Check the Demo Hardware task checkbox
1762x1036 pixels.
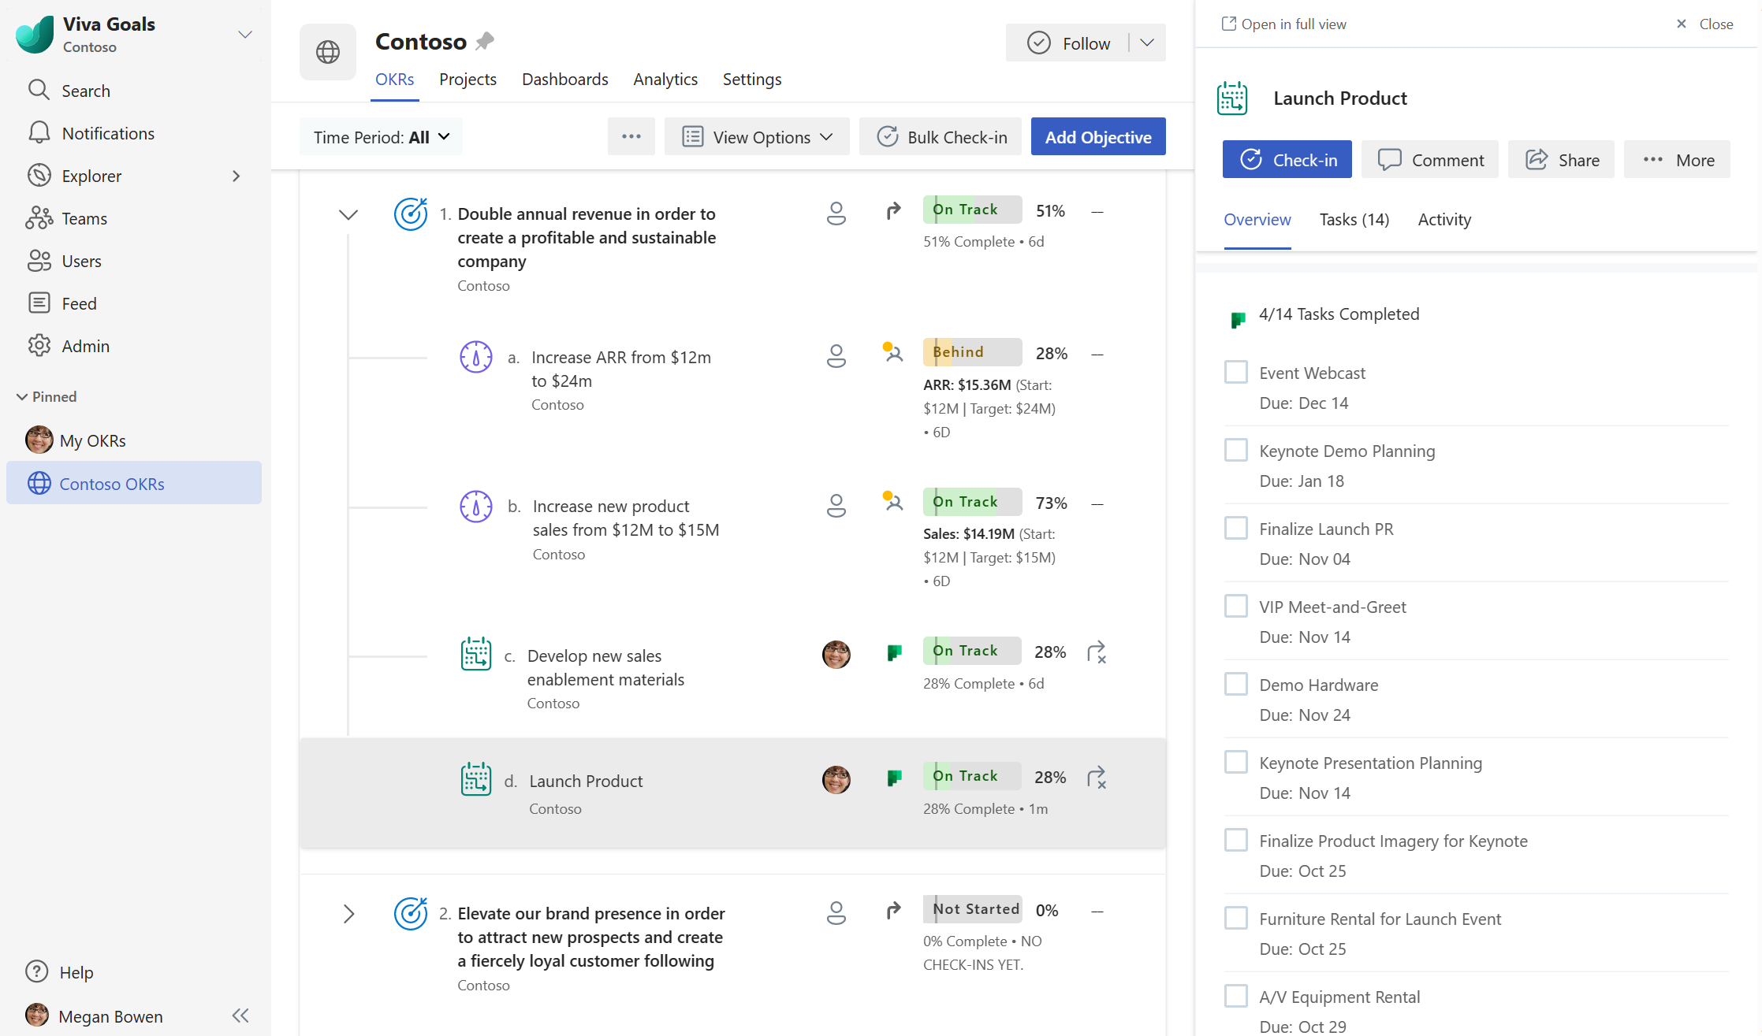[1235, 683]
